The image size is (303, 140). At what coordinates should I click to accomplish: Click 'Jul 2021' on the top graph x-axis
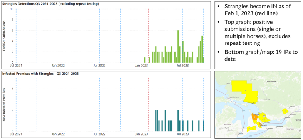pyautogui.click(x=16, y=65)
